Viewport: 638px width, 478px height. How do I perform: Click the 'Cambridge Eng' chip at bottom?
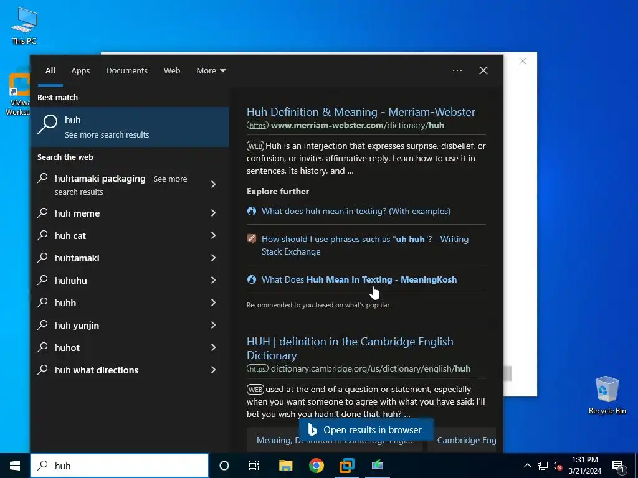tap(463, 440)
